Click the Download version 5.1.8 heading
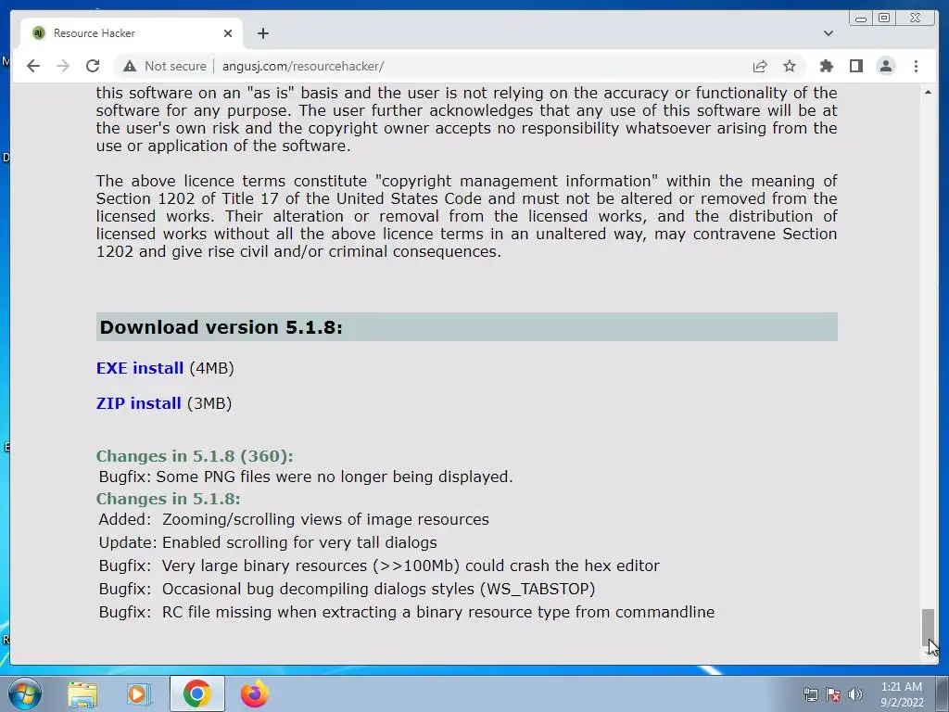Screen dimensions: 949x712 (467, 327)
